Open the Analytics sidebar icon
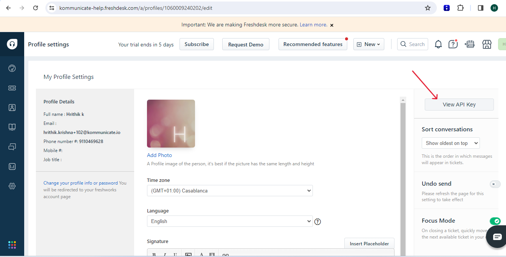Viewport: 506px width, 257px height. (12, 166)
